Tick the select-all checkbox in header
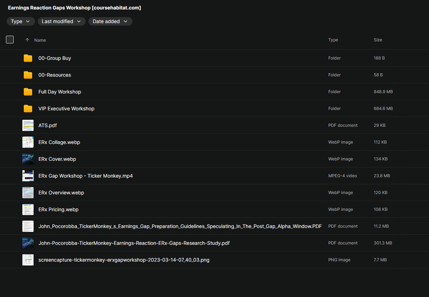This screenshot has width=429, height=297. (10, 40)
